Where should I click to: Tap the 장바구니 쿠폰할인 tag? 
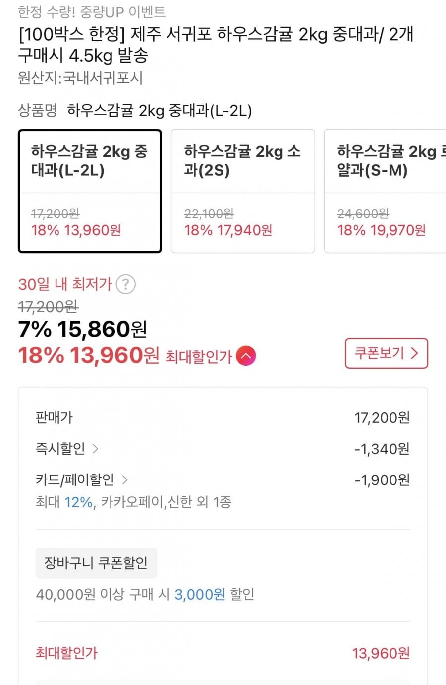(x=96, y=563)
